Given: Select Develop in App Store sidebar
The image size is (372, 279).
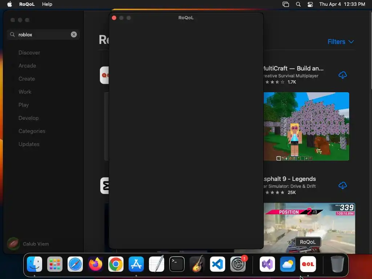Looking at the screenshot, I should coord(28,118).
